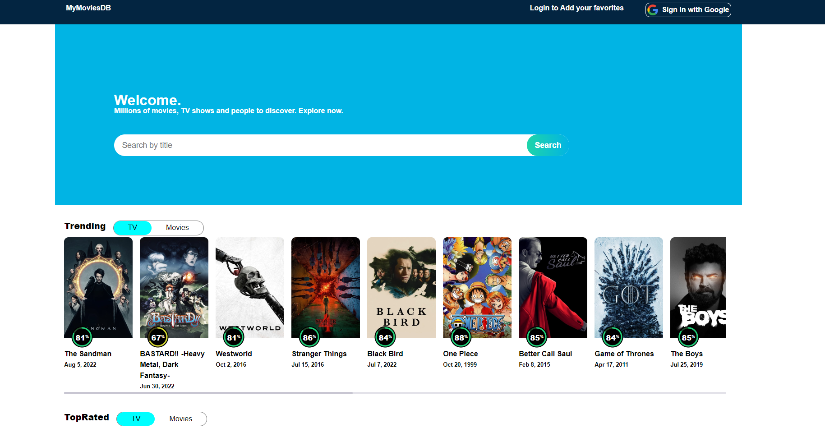Click the 'Welcome.' heading
Screen dimensions: 825x428
pos(147,100)
